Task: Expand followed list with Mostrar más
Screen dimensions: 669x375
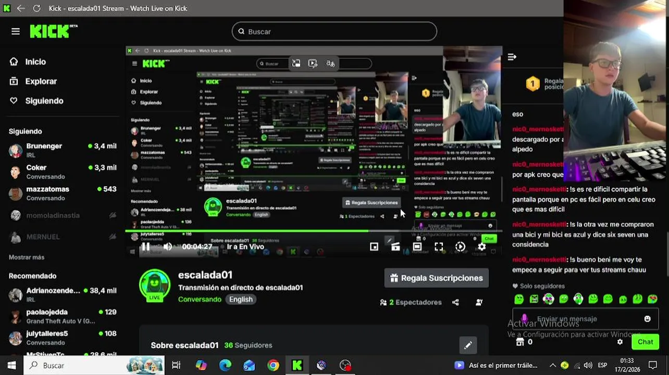Action: 27,257
